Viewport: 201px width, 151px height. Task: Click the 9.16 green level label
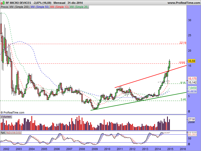[x=183, y=83]
